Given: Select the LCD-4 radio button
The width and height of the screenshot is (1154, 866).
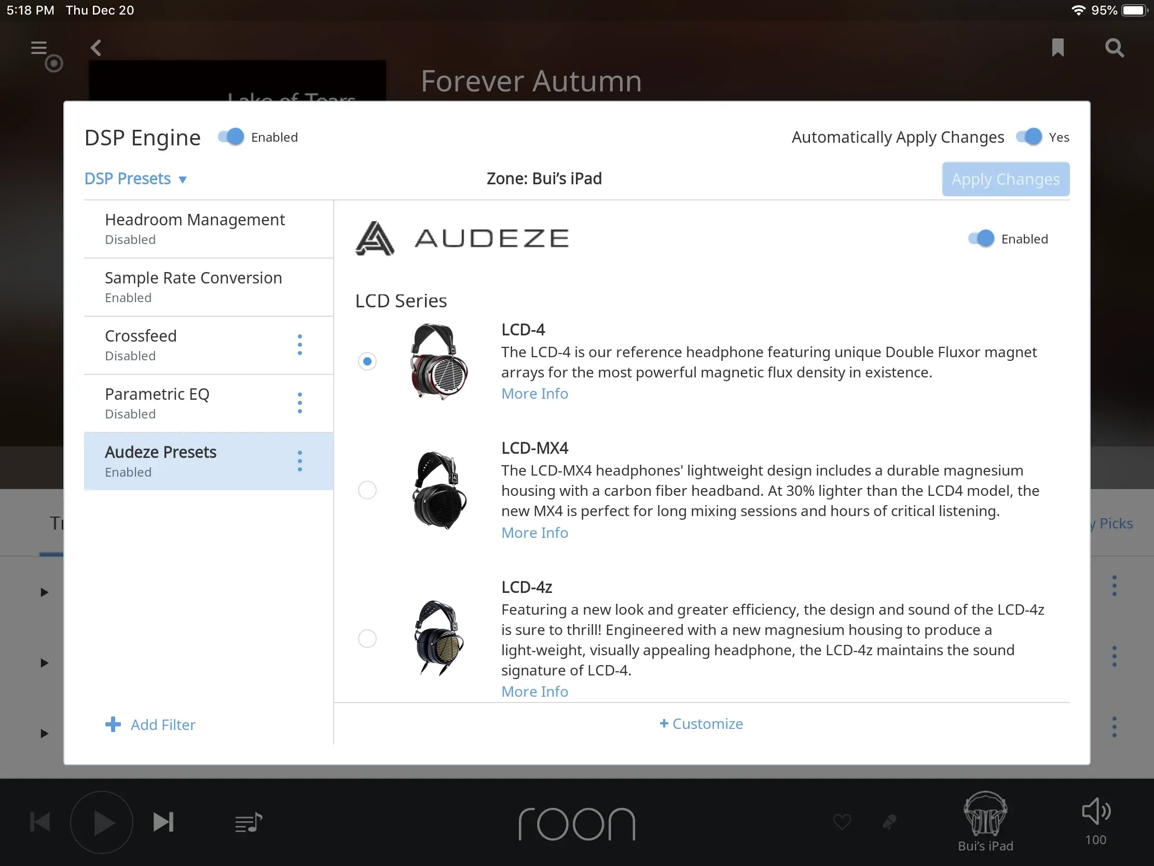Looking at the screenshot, I should click(367, 361).
